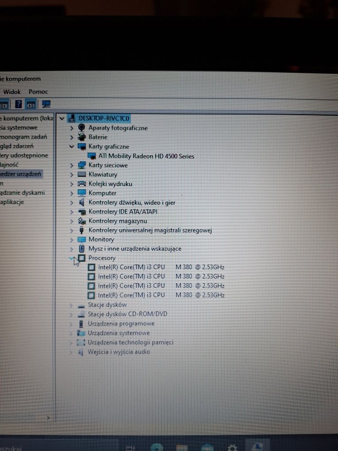Screen dimensions: 338x451
Task: Click the speaker icon for Kontrolery dźwięku
Action: (x=82, y=202)
